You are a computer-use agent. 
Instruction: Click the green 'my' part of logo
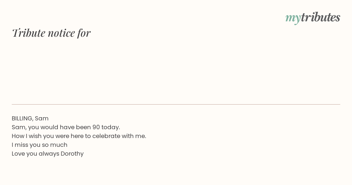point(293,18)
